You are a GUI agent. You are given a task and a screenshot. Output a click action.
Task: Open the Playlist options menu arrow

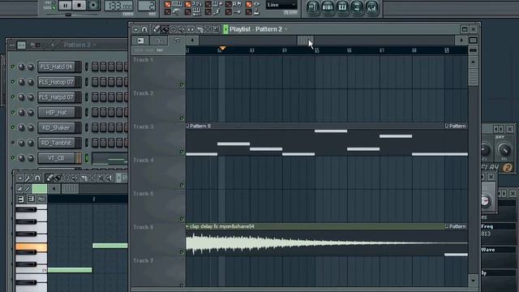(136, 29)
